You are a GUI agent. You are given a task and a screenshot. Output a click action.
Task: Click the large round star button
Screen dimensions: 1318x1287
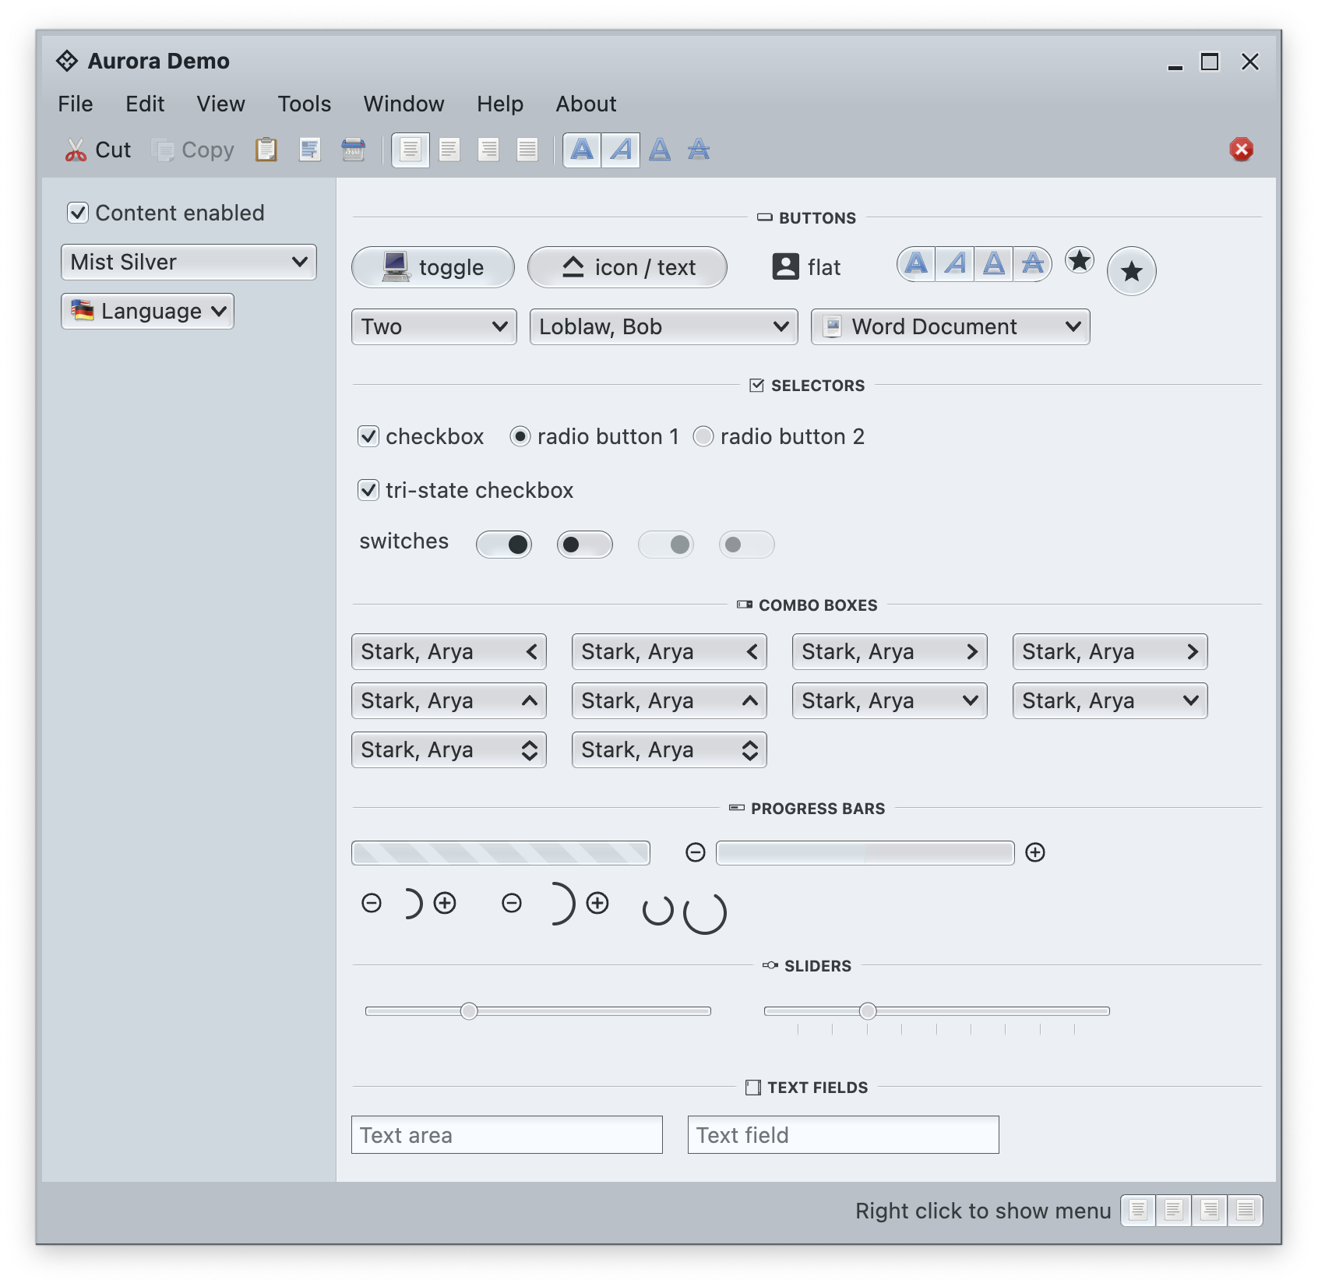coord(1131,271)
